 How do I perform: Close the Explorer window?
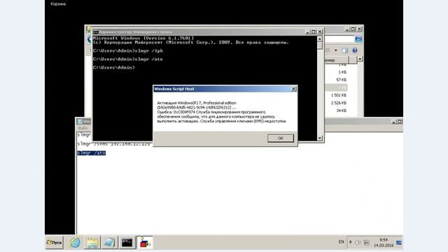coord(359,29)
